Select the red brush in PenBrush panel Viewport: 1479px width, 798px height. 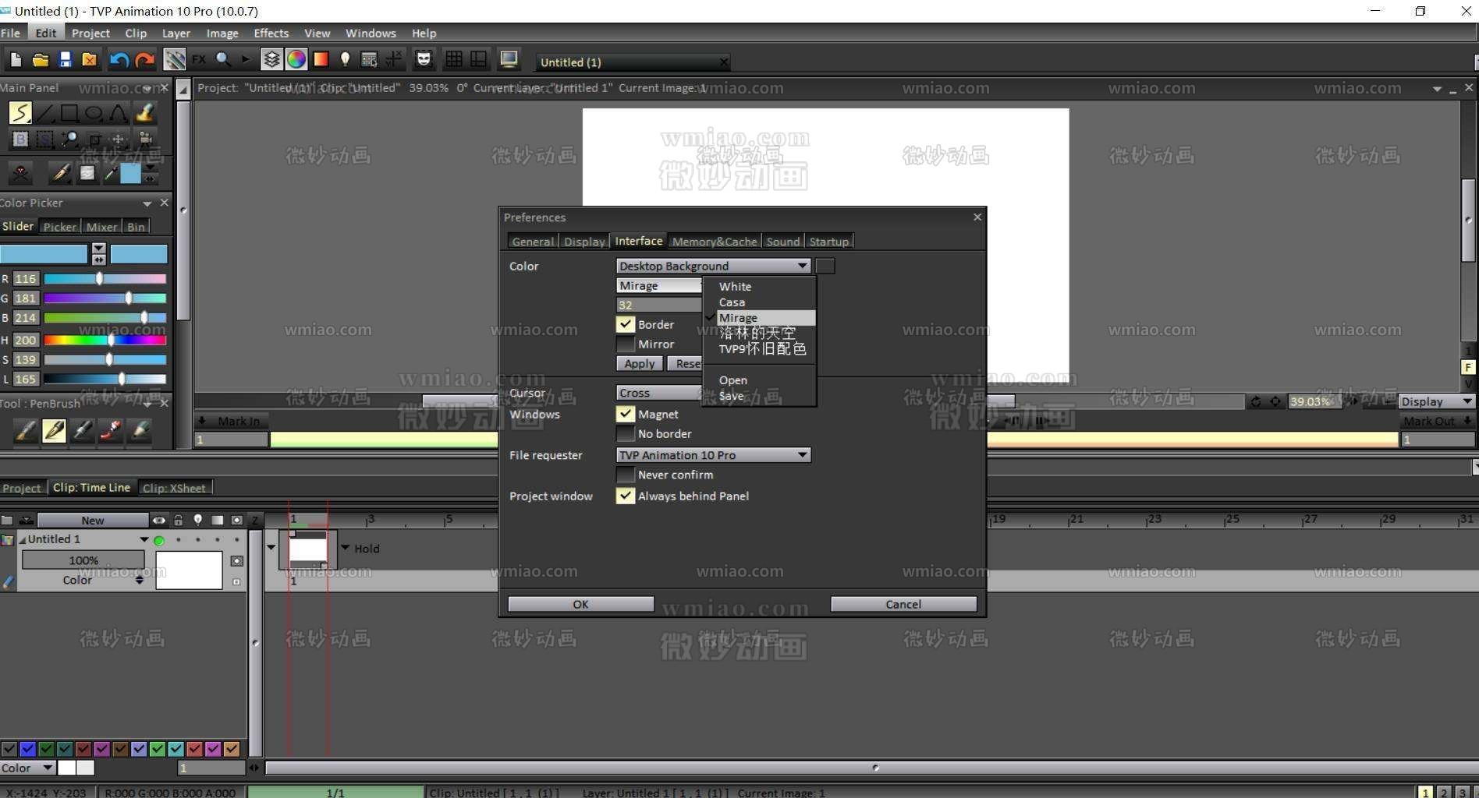point(111,431)
